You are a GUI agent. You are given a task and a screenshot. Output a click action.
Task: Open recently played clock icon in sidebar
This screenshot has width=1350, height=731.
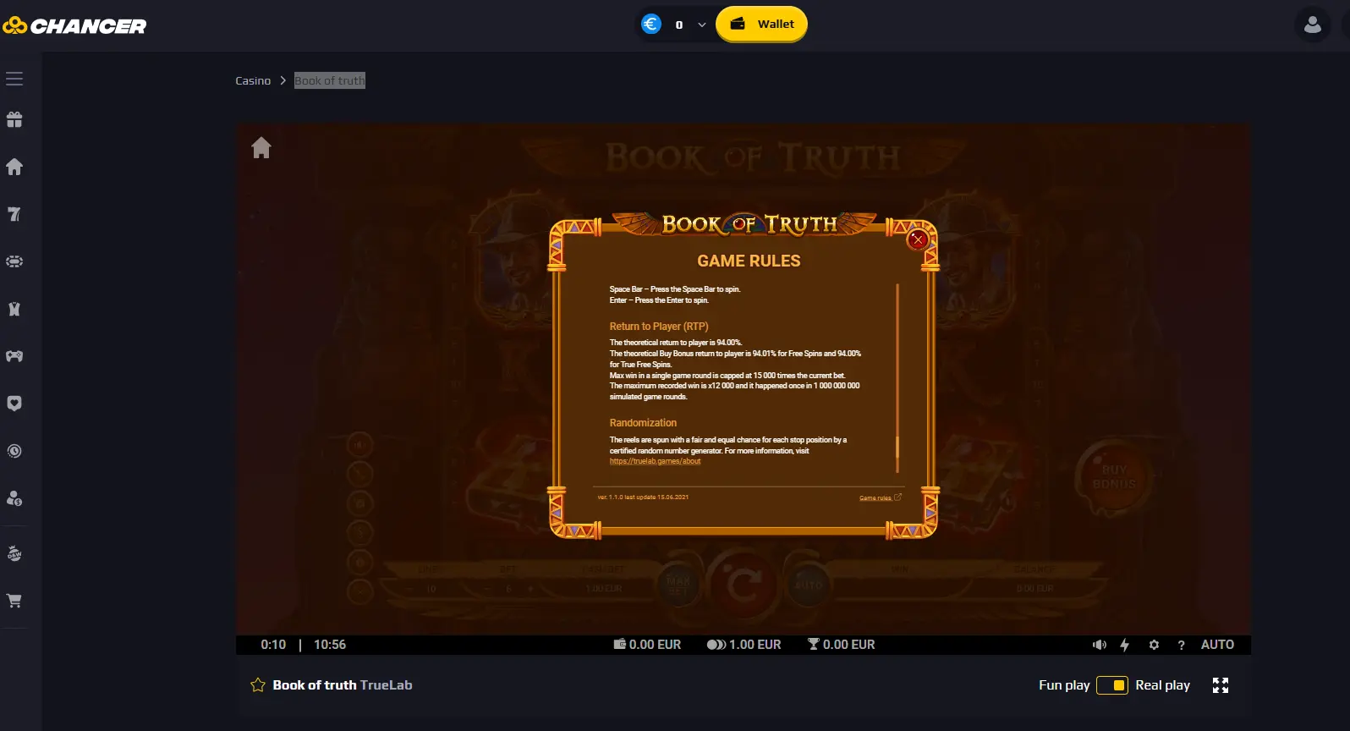(x=14, y=451)
